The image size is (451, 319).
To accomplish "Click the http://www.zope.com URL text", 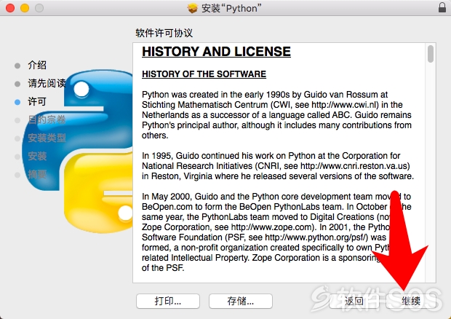I will (271, 227).
